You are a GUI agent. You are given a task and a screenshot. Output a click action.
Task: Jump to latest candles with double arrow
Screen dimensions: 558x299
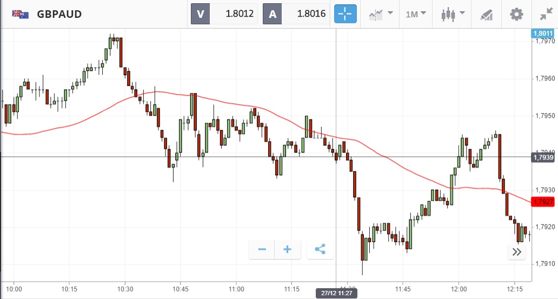pyautogui.click(x=516, y=251)
